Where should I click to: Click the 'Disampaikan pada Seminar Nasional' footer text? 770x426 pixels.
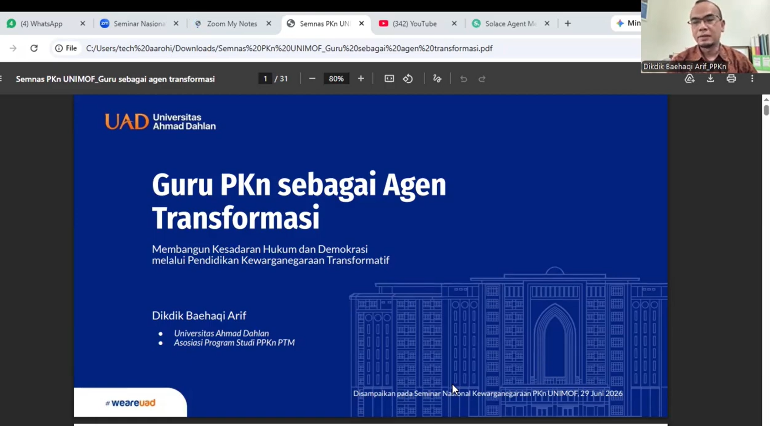488,393
